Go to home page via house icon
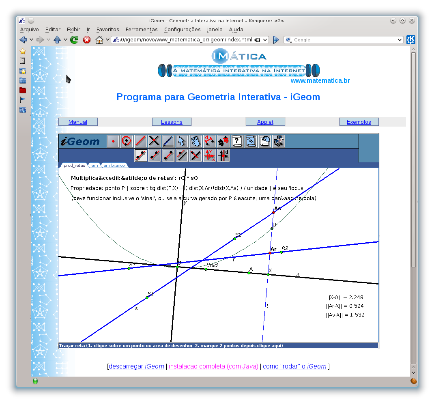Viewport: 434px width, 403px height. pos(99,40)
